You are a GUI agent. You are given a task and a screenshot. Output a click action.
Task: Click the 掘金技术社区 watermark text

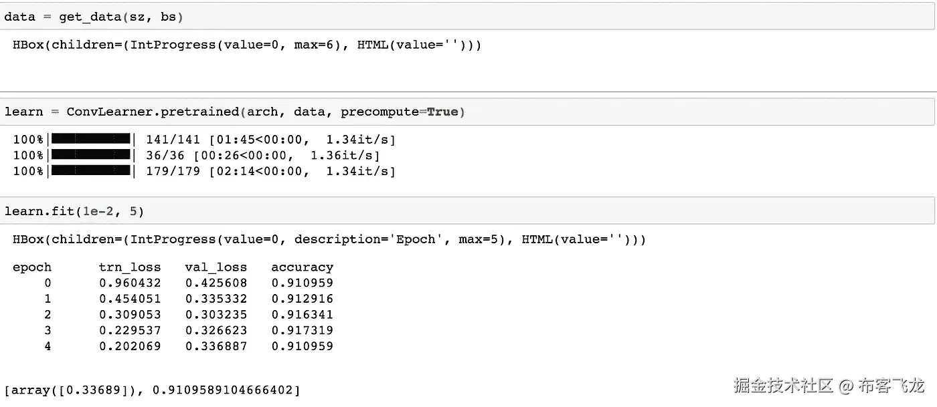783,386
